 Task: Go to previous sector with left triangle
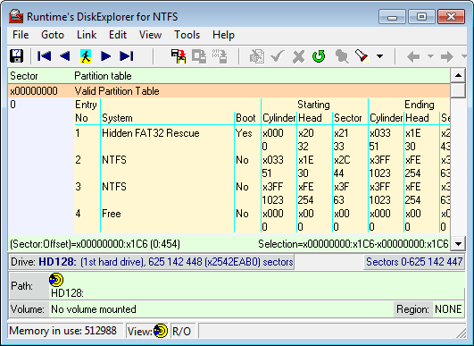(65, 56)
